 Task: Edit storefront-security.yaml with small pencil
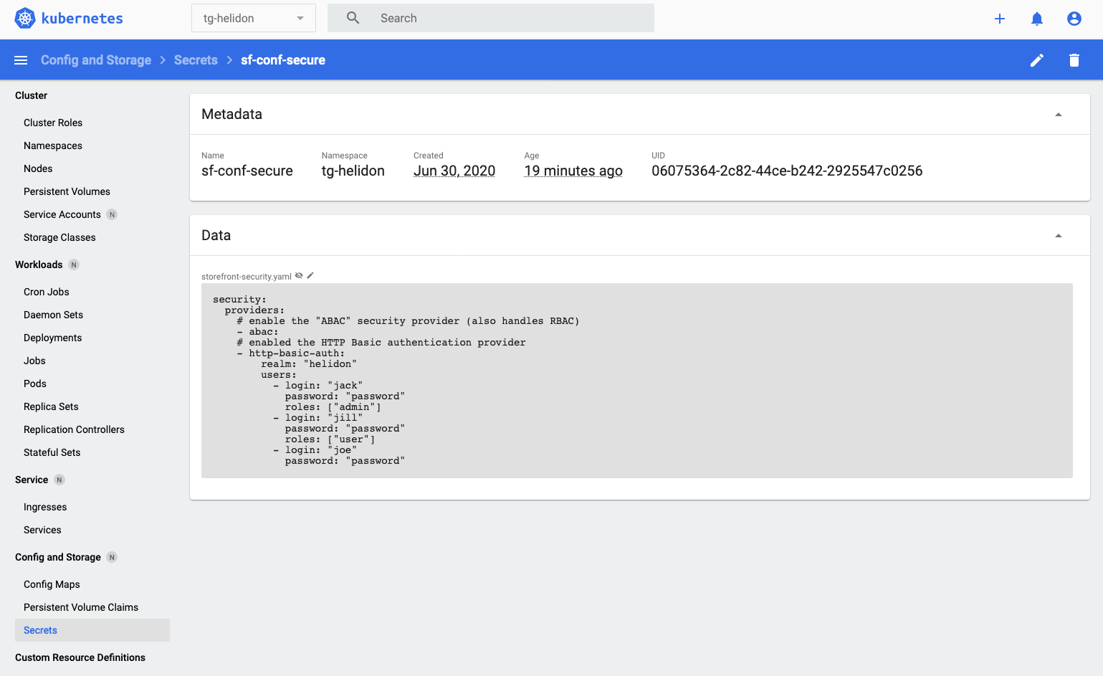(310, 275)
